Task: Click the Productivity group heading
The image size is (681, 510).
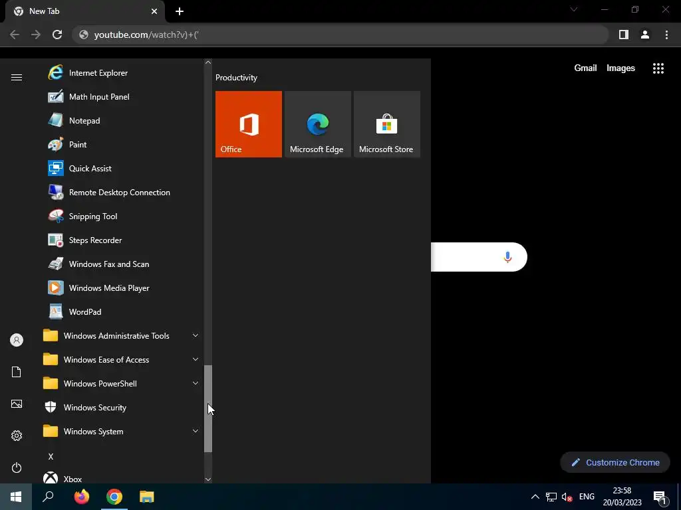Action: (236, 78)
